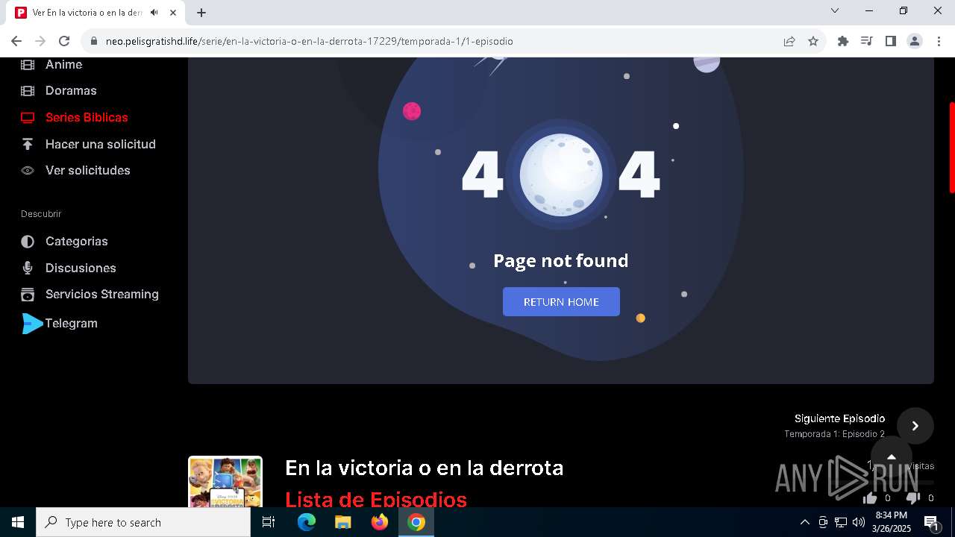Open the Windows Start menu
The height and width of the screenshot is (537, 955).
(18, 522)
